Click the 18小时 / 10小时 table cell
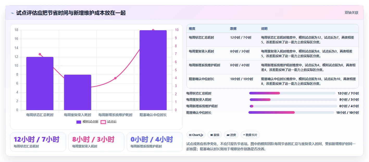Image resolution: width=369 pixels, height=162 pixels. point(242,79)
